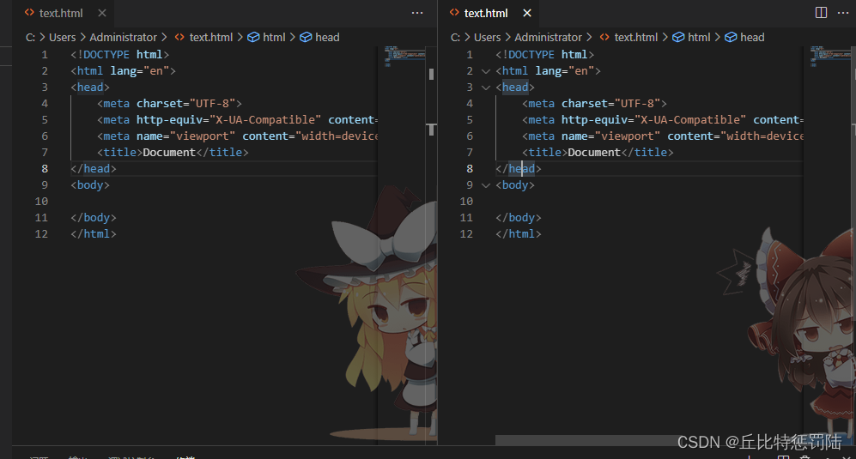
Task: Collapse the body tag fold arrow
Action: [487, 185]
